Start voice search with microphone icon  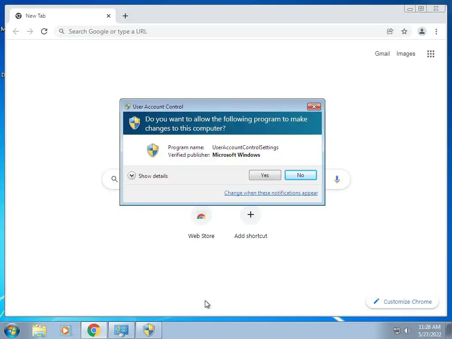click(x=337, y=179)
